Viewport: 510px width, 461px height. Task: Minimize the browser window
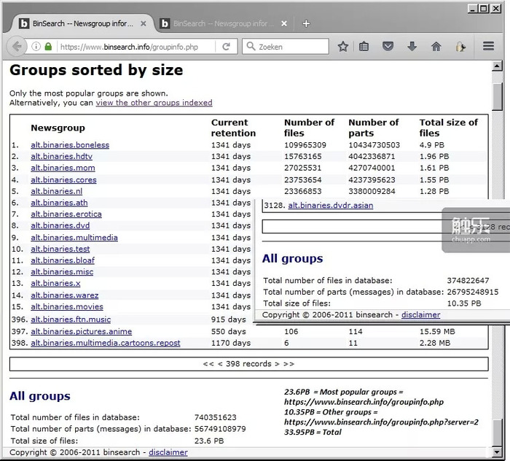(x=473, y=9)
